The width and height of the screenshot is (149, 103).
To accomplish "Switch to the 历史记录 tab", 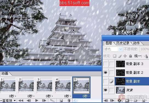I will click(123, 43).
